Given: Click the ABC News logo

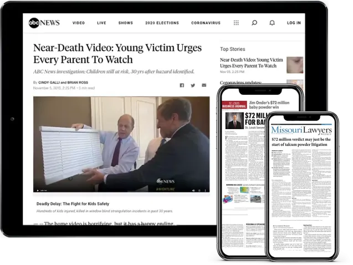Looking at the screenshot, I should click(44, 23).
